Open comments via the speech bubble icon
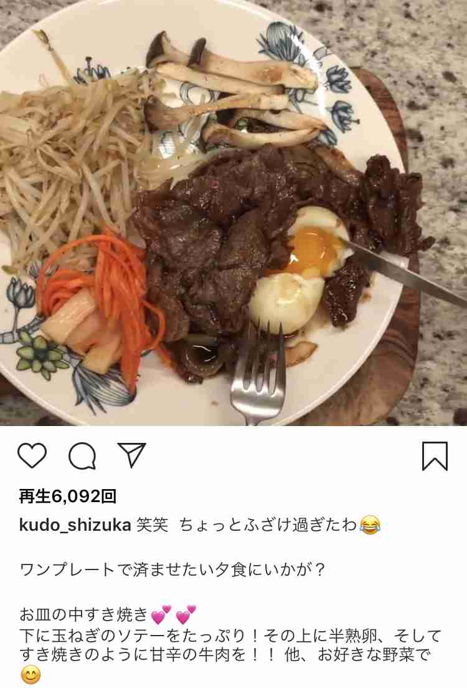The image size is (467, 688). point(82,456)
